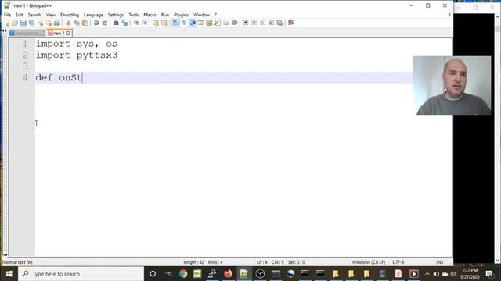Click the ABC spell check icon
The width and height of the screenshot is (501, 281).
point(290,23)
